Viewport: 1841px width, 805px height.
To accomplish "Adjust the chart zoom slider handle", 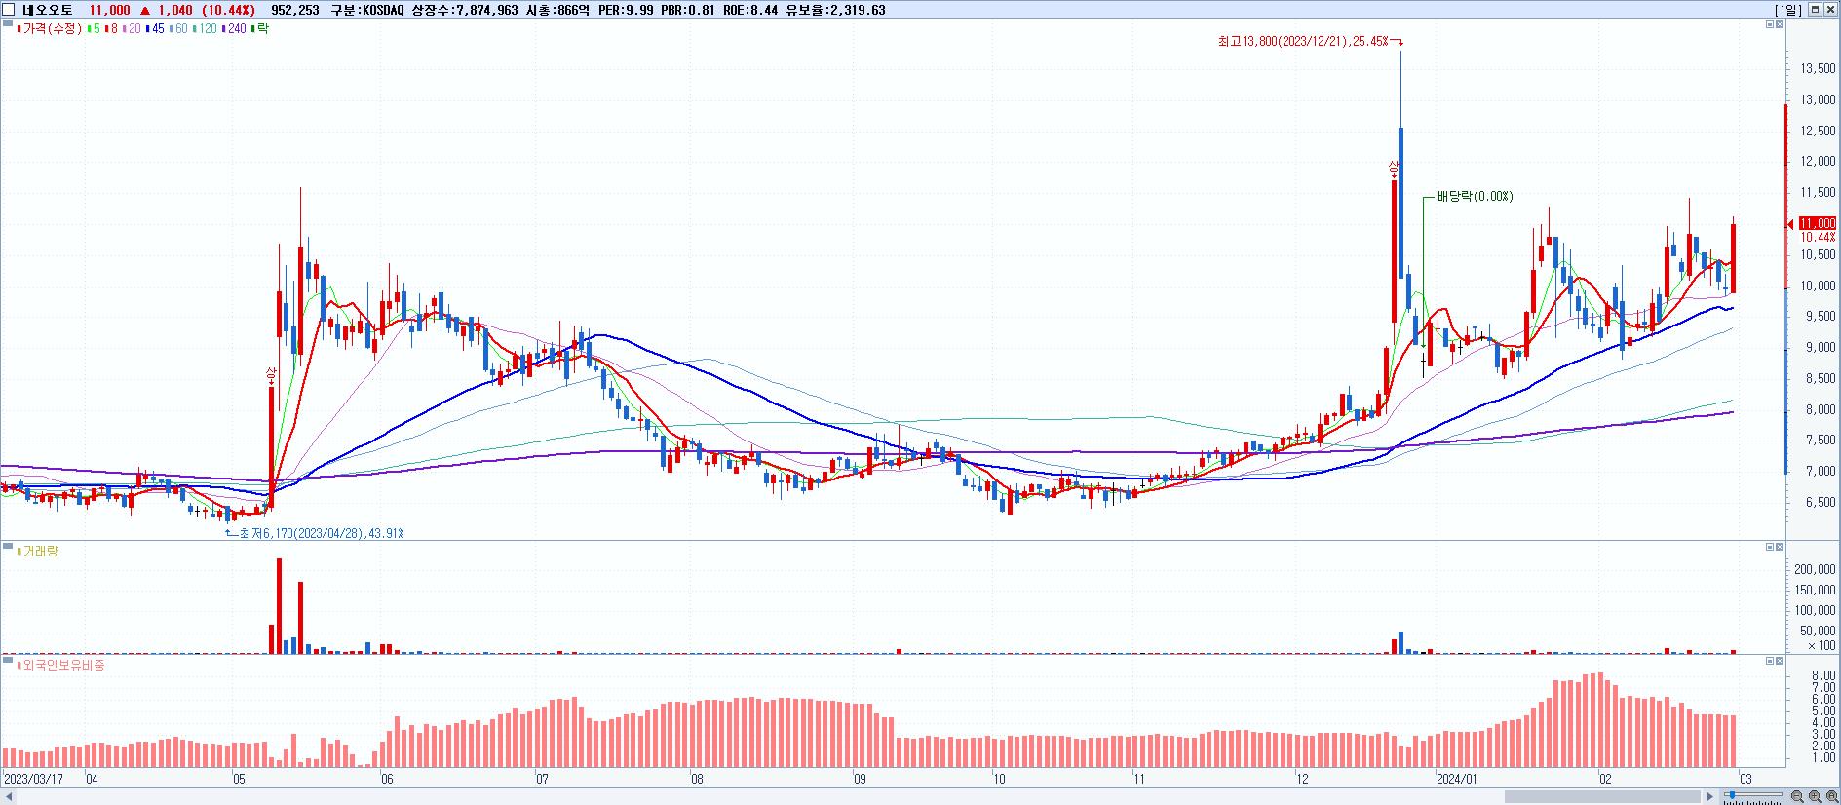I will click(1730, 796).
